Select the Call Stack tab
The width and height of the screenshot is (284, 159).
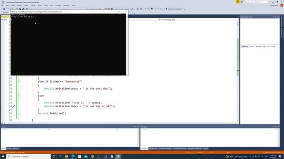click(144, 148)
